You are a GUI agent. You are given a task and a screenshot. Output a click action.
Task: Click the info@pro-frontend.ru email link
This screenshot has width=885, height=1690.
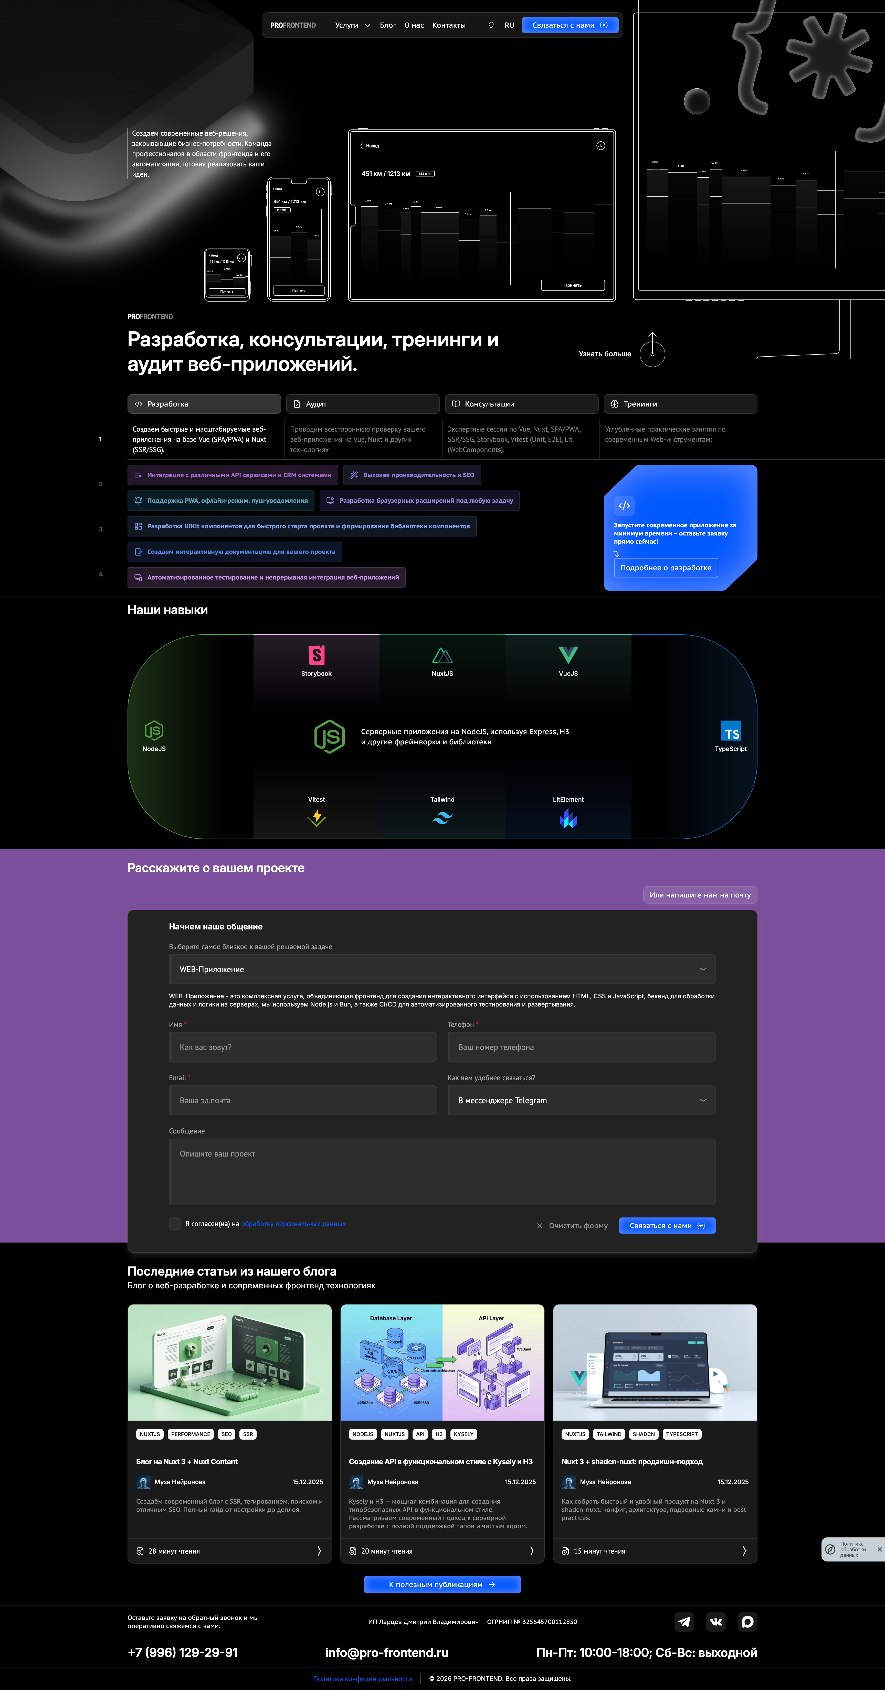tap(387, 1653)
